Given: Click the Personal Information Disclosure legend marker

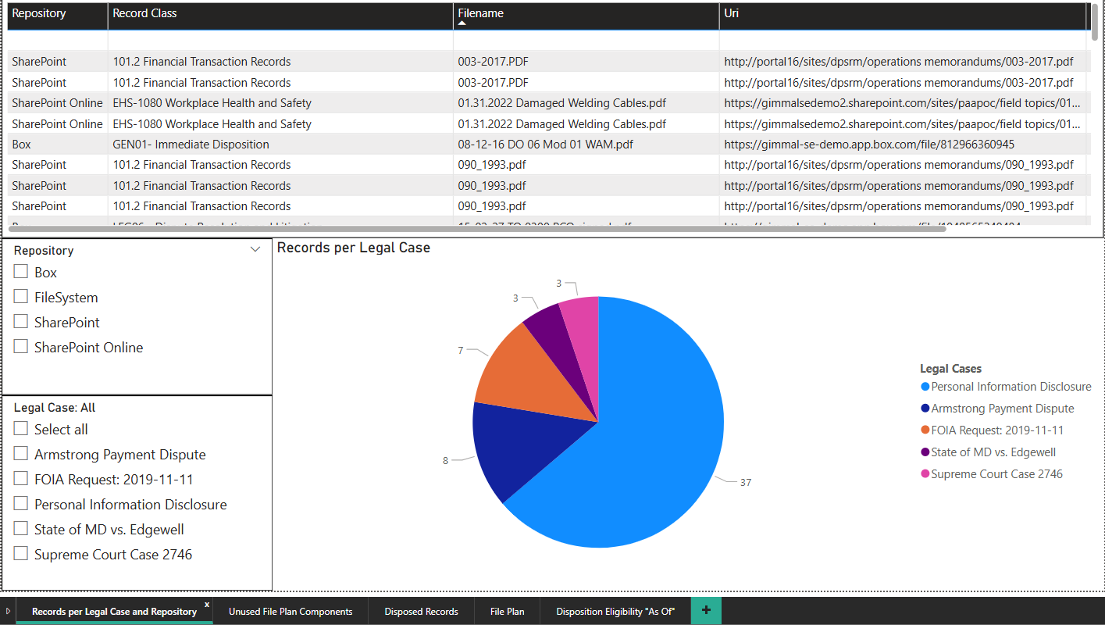Looking at the screenshot, I should (925, 387).
